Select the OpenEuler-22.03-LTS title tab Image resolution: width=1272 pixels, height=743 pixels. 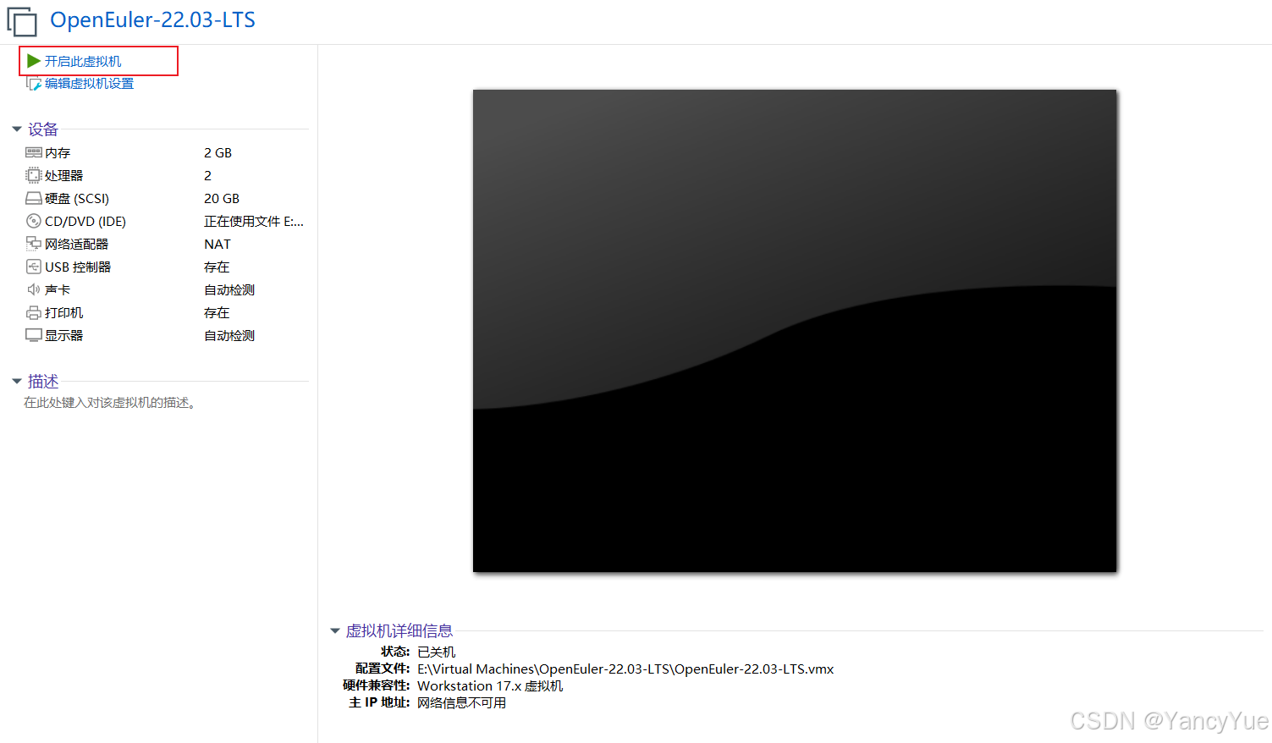click(x=152, y=20)
